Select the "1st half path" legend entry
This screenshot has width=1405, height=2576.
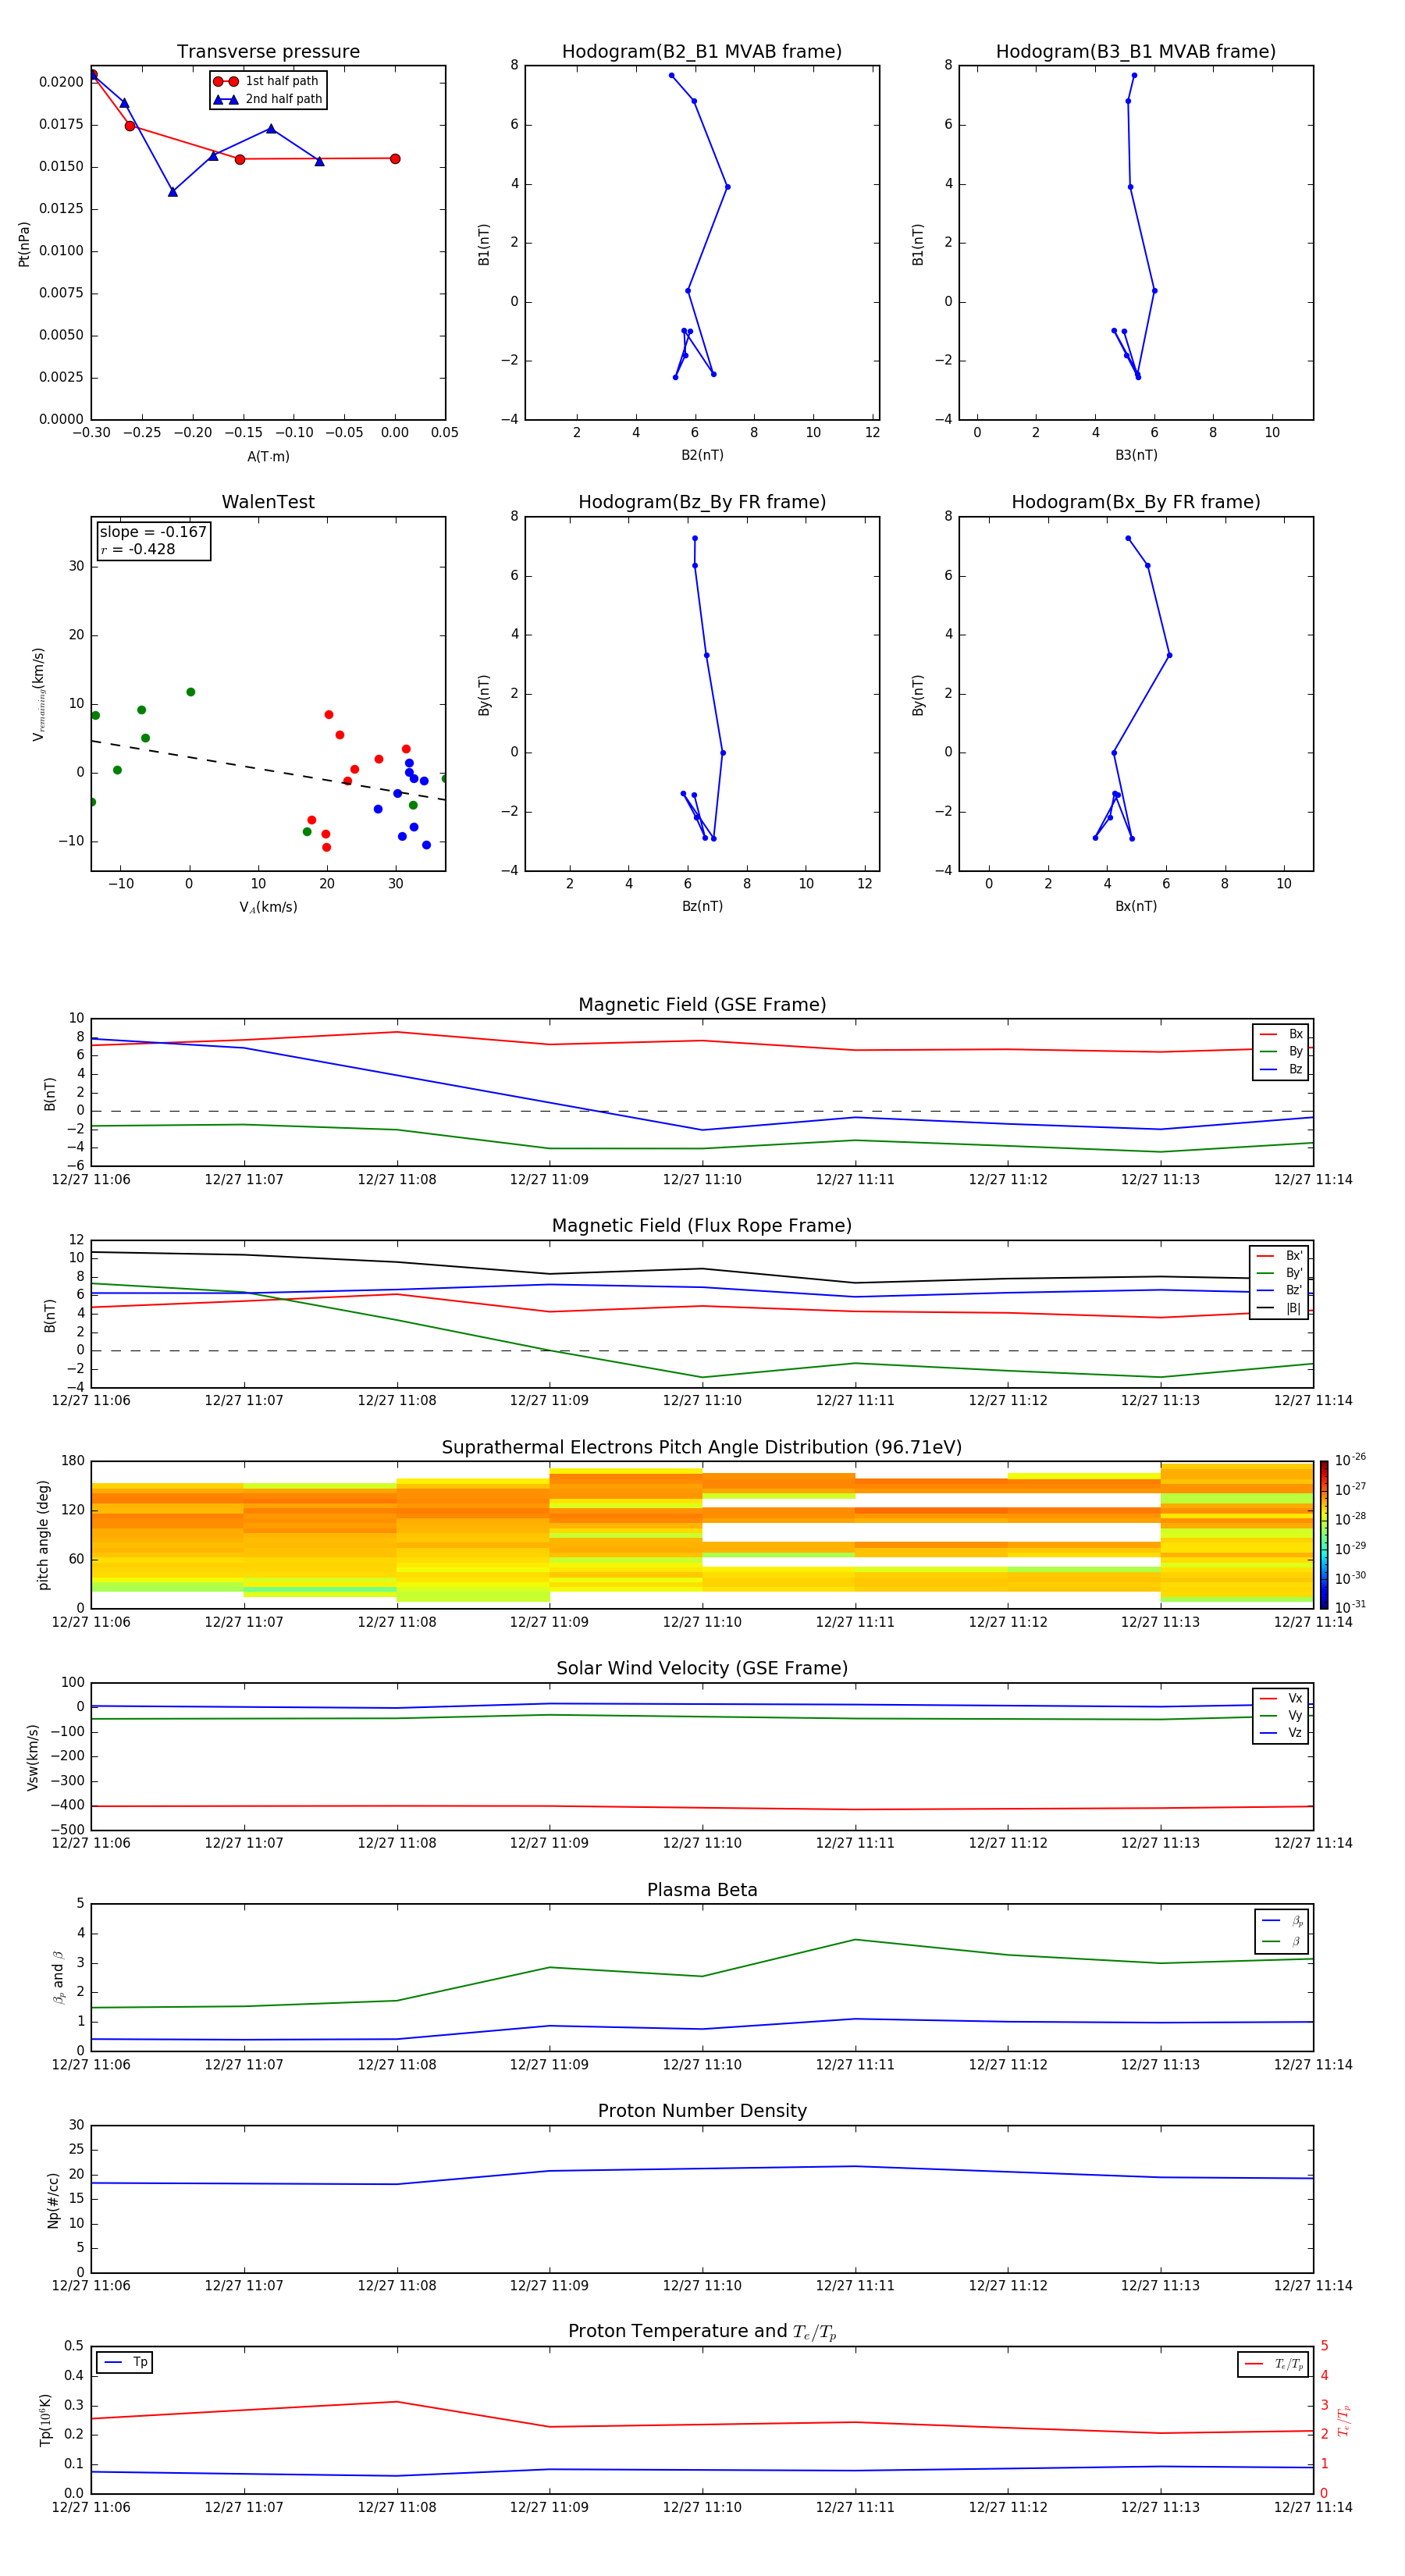266,81
